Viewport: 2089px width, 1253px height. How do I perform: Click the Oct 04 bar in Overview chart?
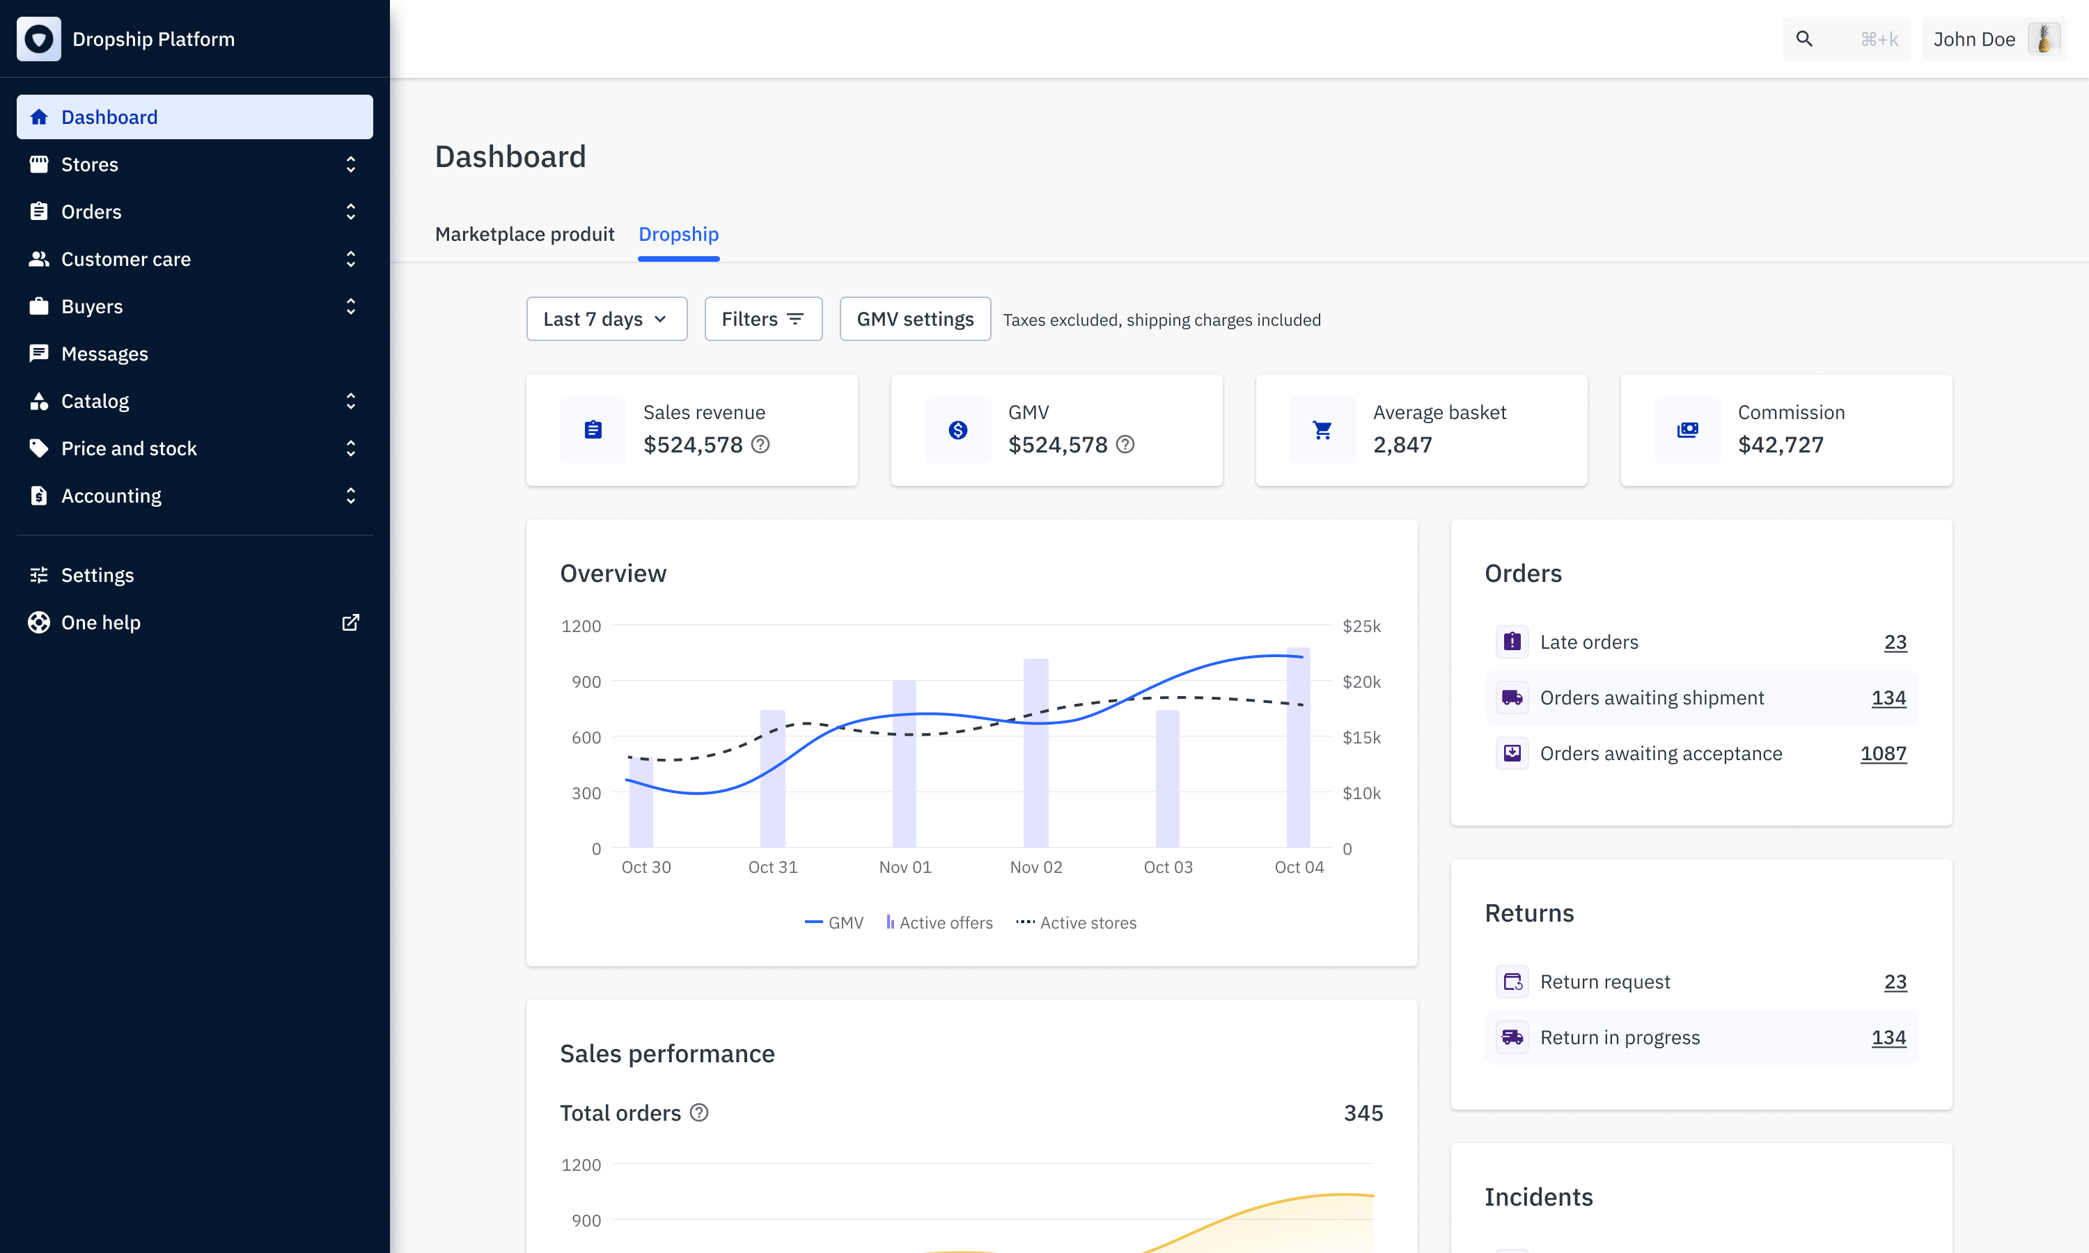coord(1299,747)
